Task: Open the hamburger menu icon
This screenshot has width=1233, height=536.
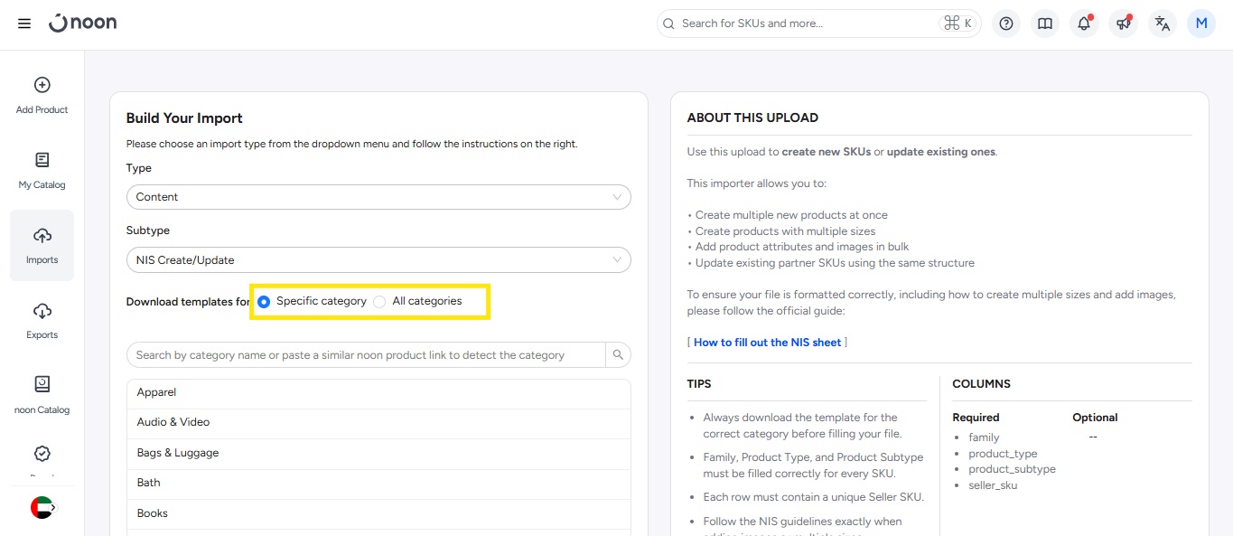Action: [x=24, y=24]
